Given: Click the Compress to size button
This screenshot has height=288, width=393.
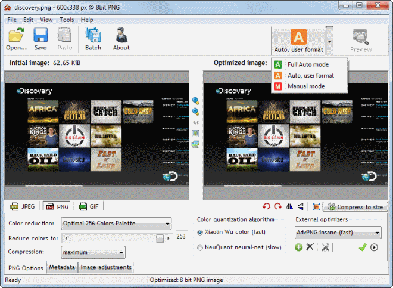Looking at the screenshot, I should tap(355, 207).
